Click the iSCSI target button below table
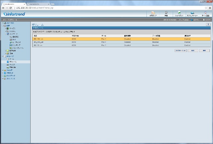213x144 pixels. point(180,50)
